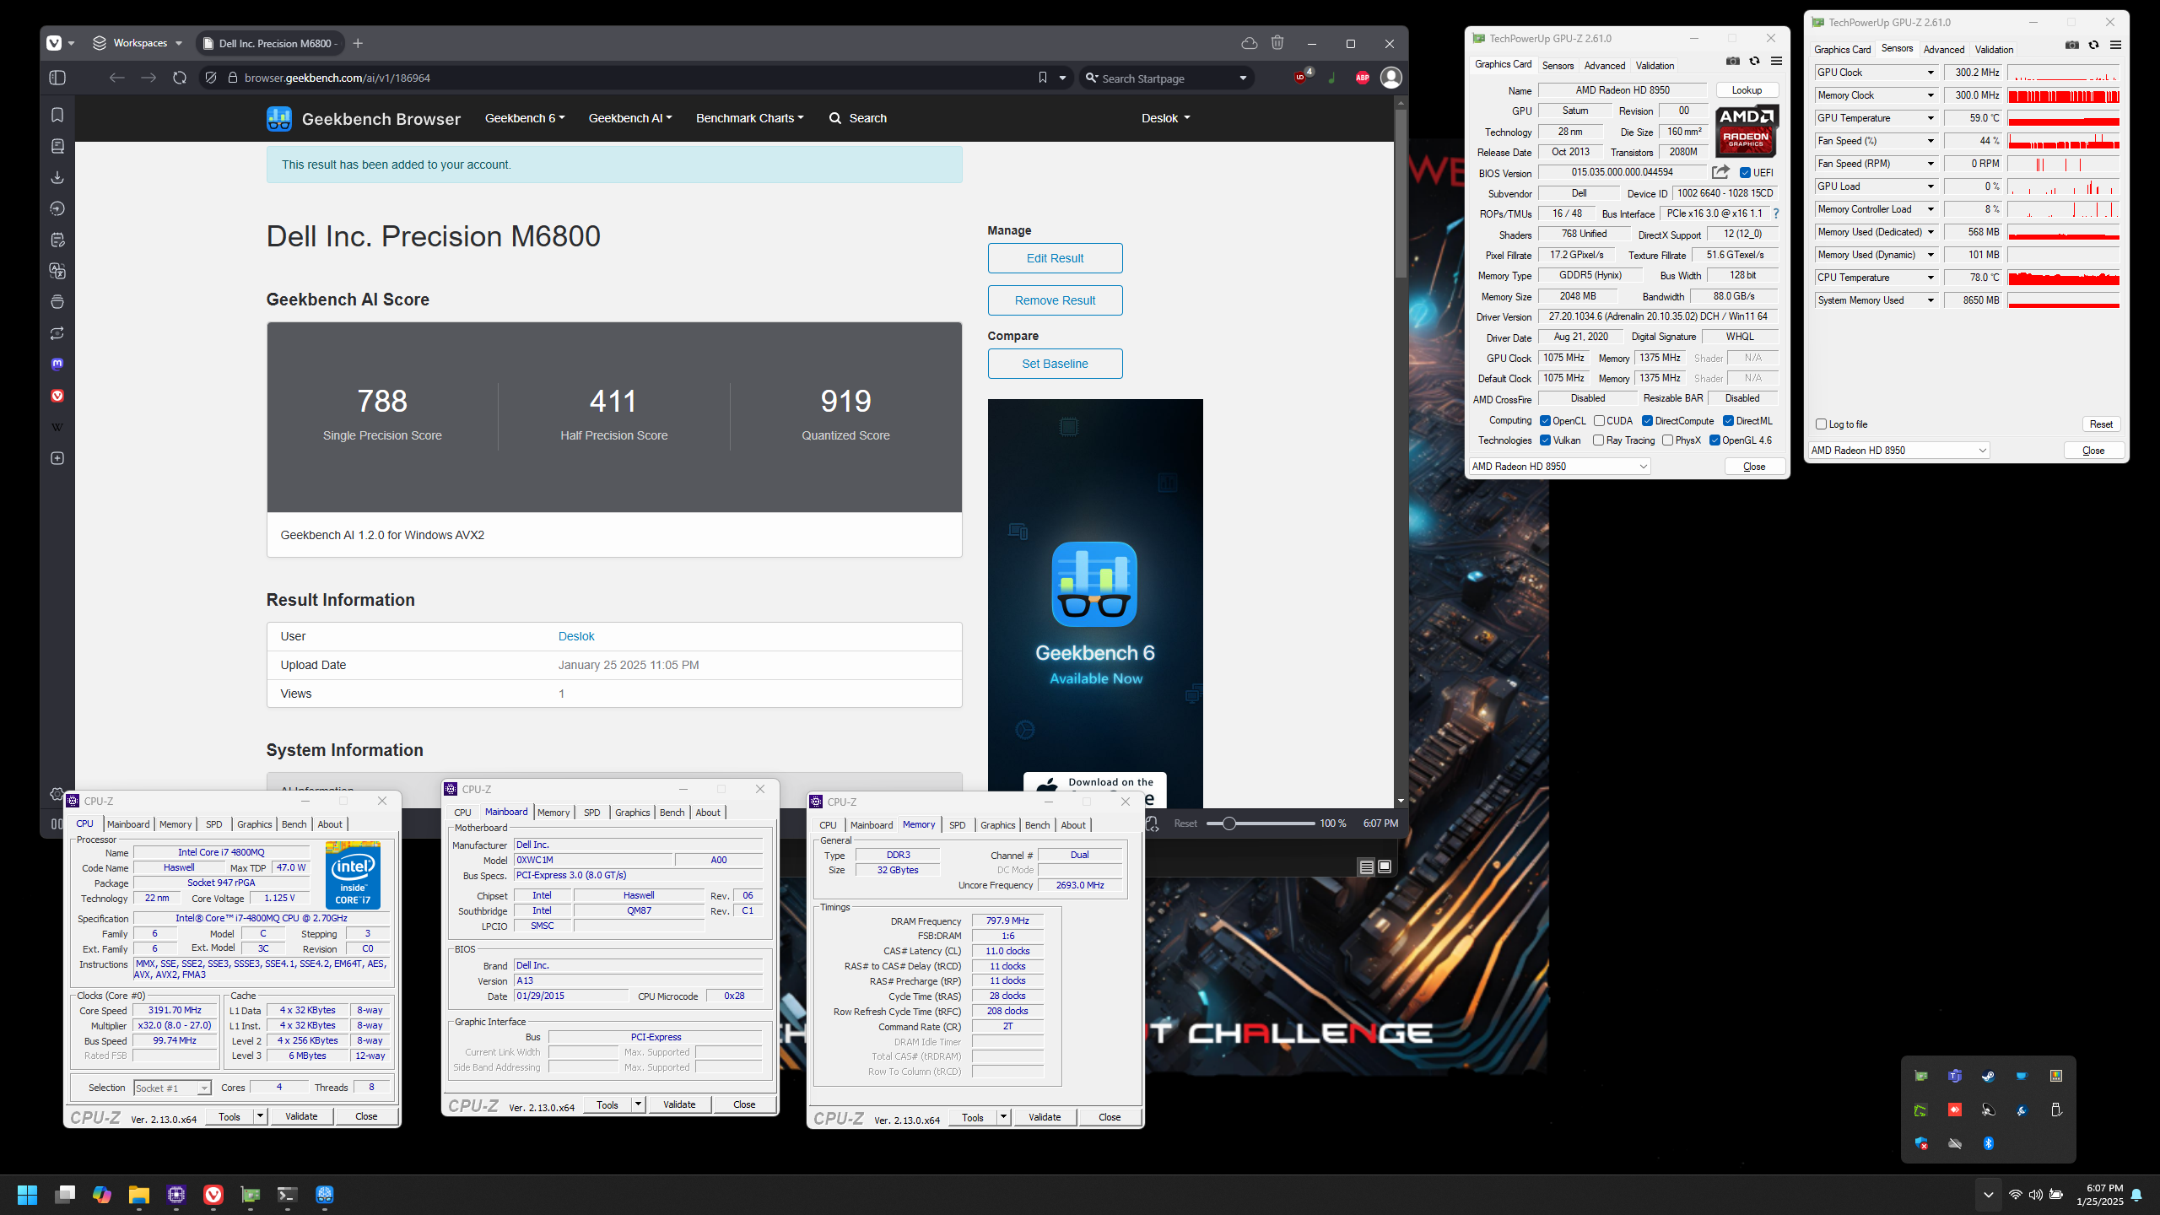The width and height of the screenshot is (2160, 1215).
Task: Click Reset button in GPU-Z Sensors
Action: [x=2101, y=424]
